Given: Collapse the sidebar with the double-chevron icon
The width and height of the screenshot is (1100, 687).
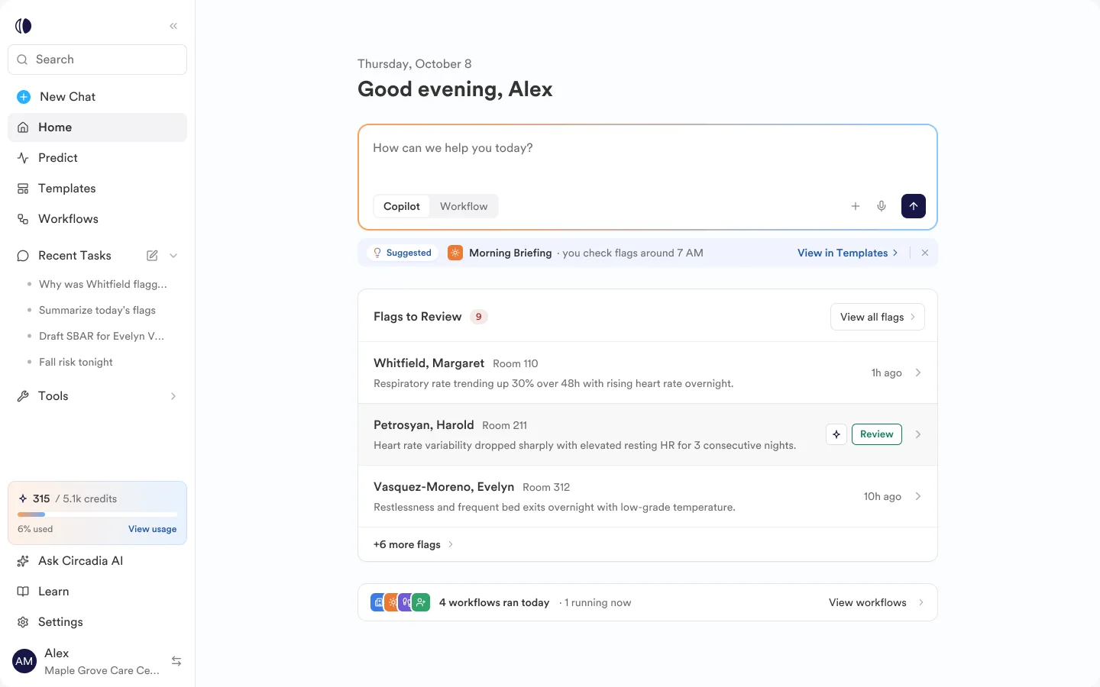Looking at the screenshot, I should (173, 26).
